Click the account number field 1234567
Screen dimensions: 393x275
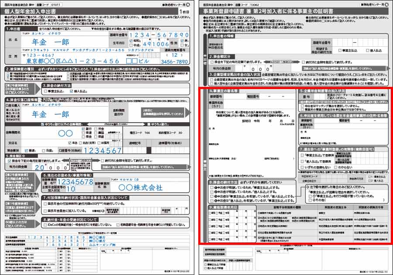103,150
